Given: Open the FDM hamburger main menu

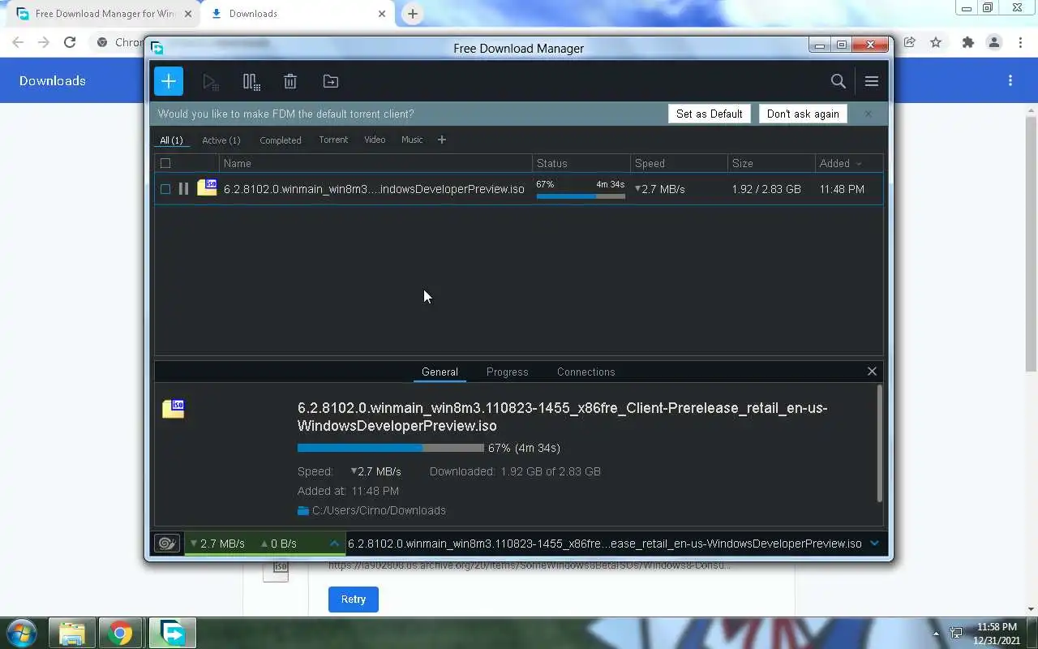Looking at the screenshot, I should tap(872, 81).
